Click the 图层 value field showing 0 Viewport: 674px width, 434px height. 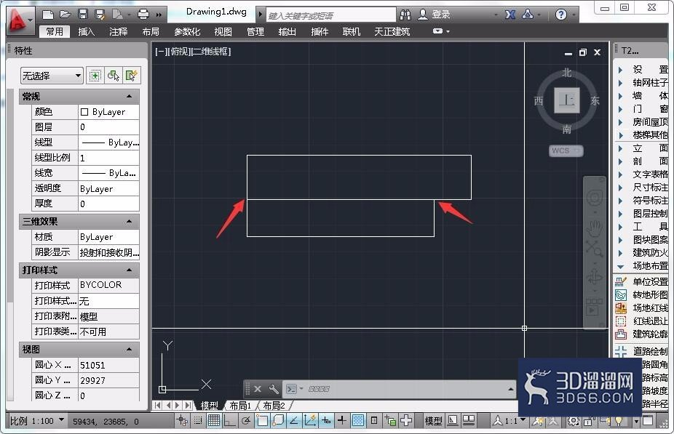click(108, 127)
